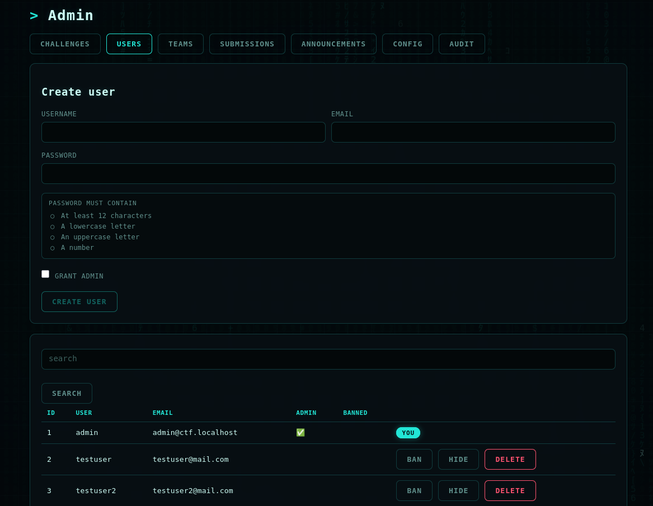Ban the testuser account
The height and width of the screenshot is (506, 653).
point(415,460)
